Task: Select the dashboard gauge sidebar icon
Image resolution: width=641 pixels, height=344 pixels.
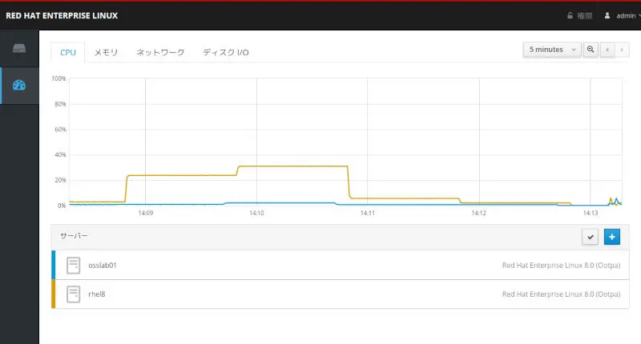Action: [x=19, y=85]
